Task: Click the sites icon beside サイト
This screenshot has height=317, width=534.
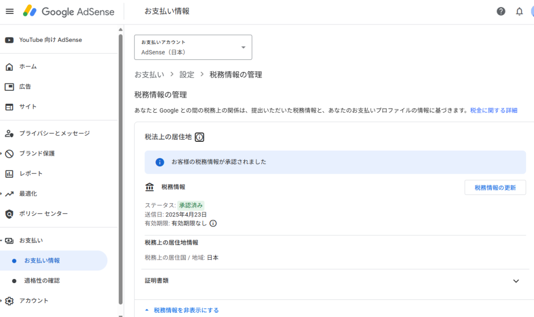Action: coord(9,107)
